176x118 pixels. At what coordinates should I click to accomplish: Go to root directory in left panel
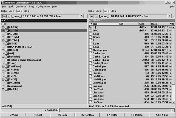(82, 16)
